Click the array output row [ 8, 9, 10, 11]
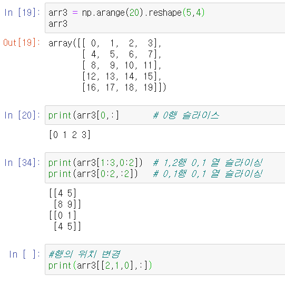 (122, 65)
